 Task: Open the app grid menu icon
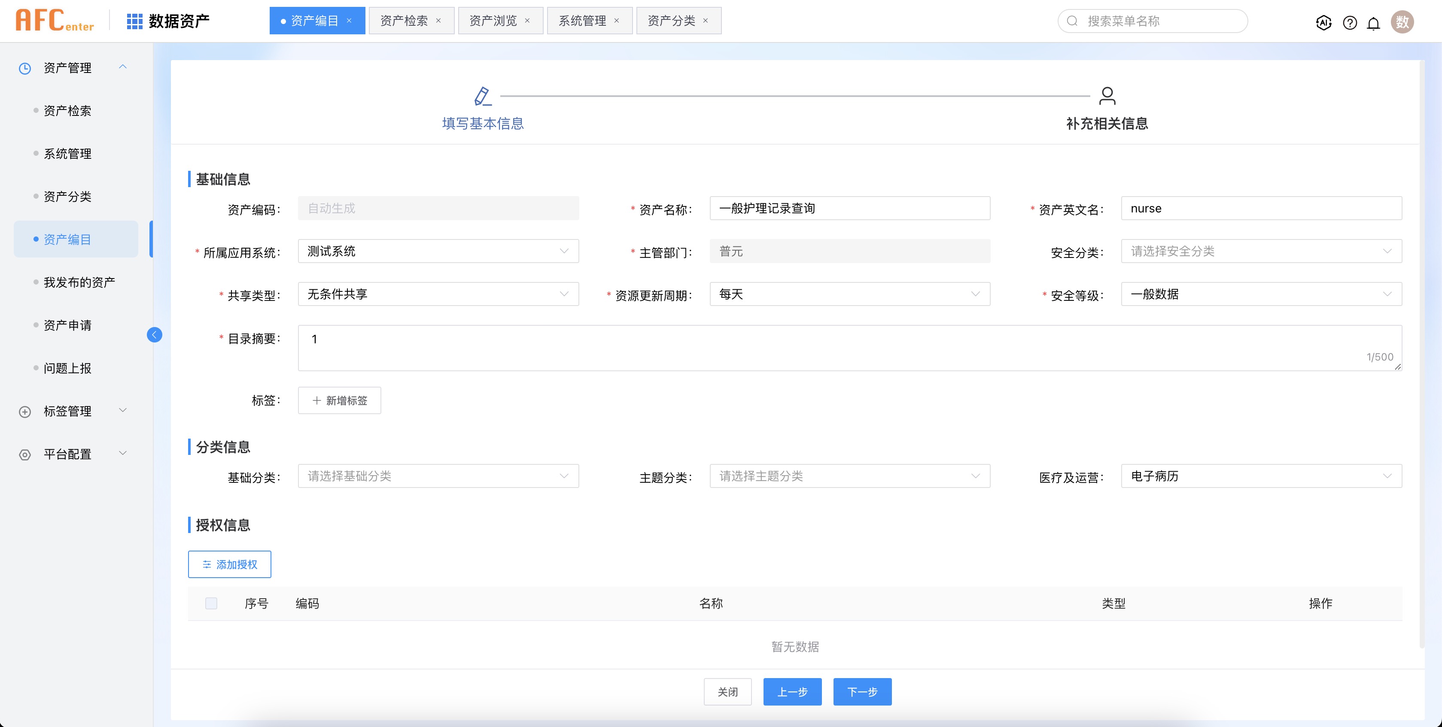tap(134, 21)
